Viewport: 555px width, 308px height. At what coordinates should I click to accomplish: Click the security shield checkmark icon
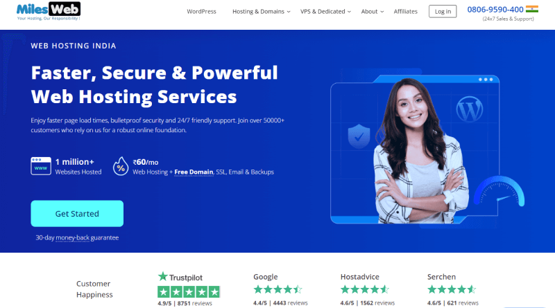pyautogui.click(x=359, y=136)
